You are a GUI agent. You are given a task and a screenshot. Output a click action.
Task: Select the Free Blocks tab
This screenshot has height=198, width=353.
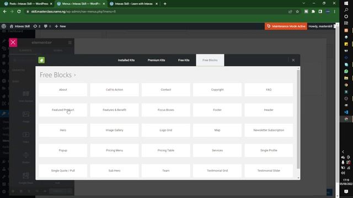tap(210, 60)
